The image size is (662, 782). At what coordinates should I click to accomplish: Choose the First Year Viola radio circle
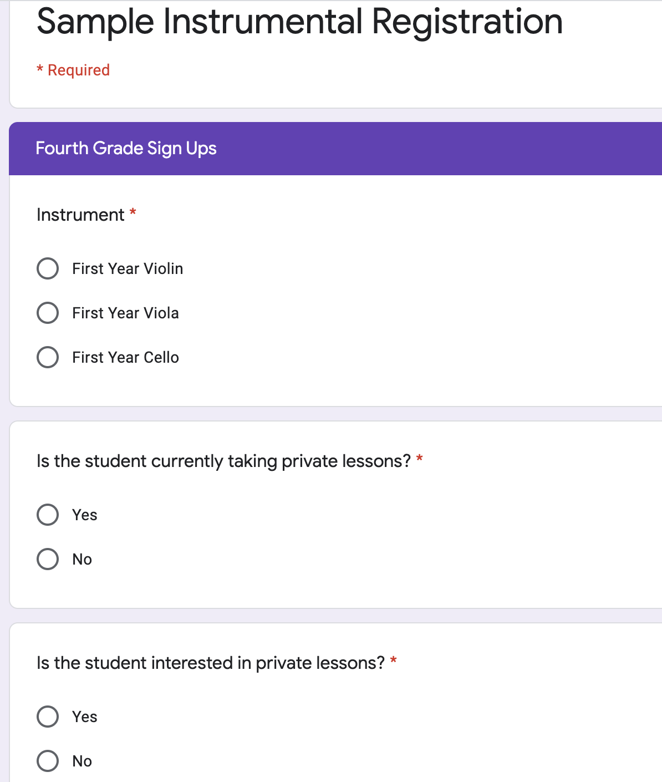[x=48, y=313]
